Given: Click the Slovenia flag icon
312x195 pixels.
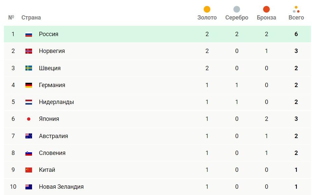Looking at the screenshot, I should click(x=29, y=153).
